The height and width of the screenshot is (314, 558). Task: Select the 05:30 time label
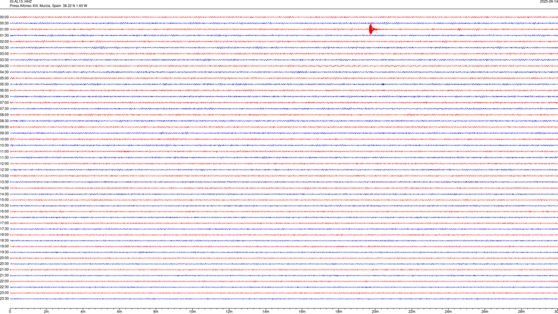(x=4, y=84)
